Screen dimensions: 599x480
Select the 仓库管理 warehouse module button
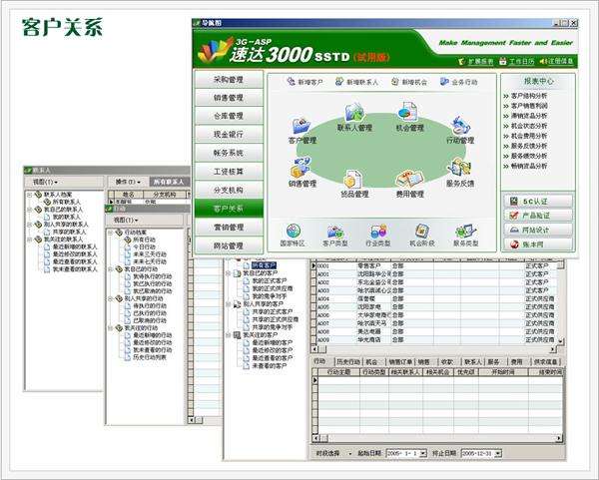point(229,116)
